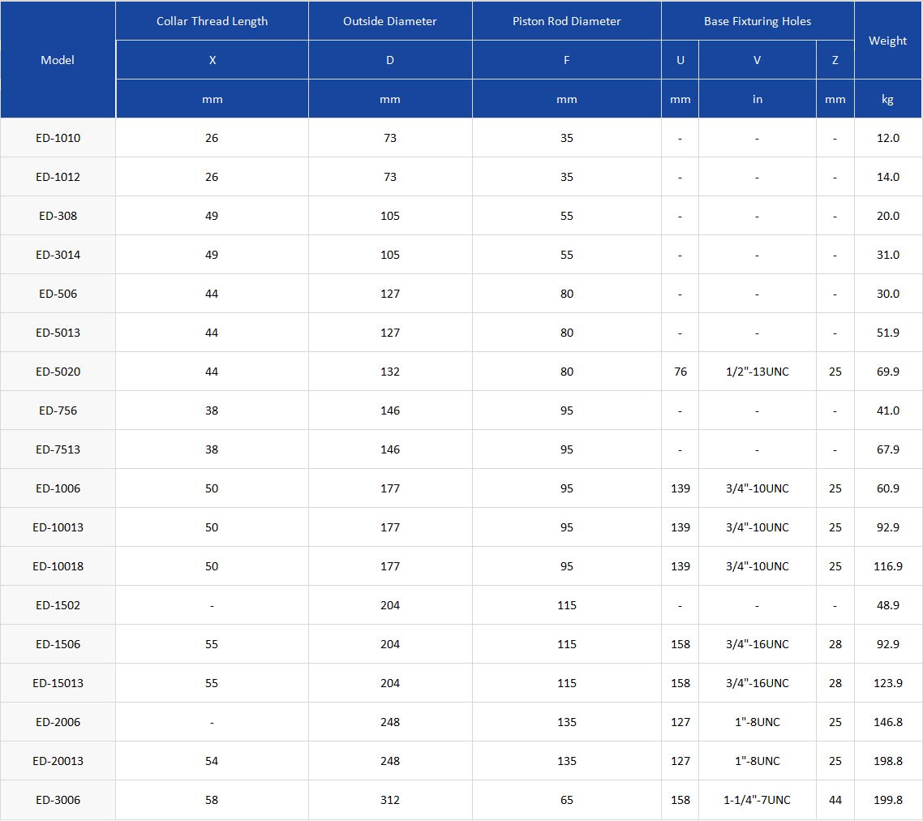Click the ED-7513 model cell
The height and width of the screenshot is (821, 923).
tap(58, 449)
